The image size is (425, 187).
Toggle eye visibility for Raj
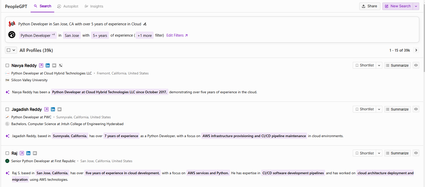pos(416,153)
